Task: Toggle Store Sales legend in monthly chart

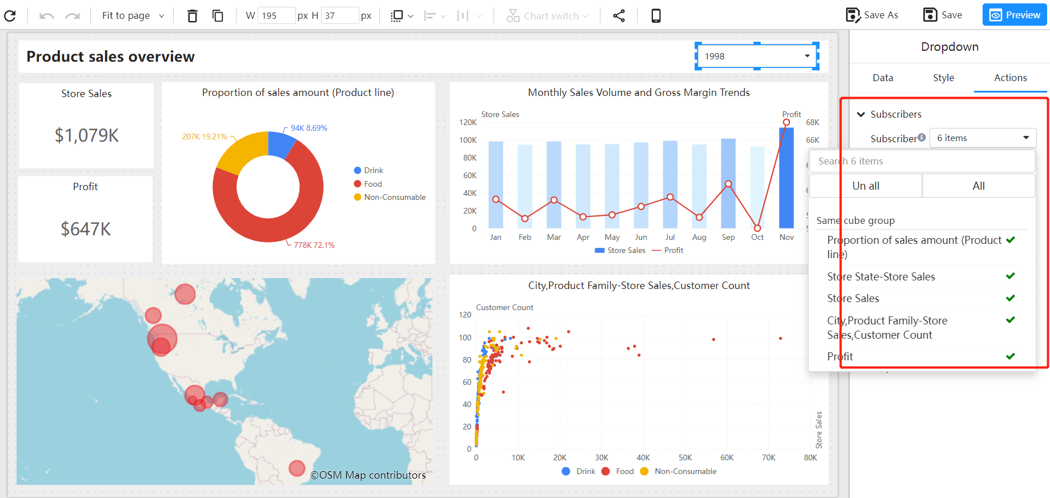Action: pos(620,250)
